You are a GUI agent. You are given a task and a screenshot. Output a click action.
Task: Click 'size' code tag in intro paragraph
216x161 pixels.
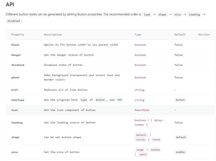177,15
